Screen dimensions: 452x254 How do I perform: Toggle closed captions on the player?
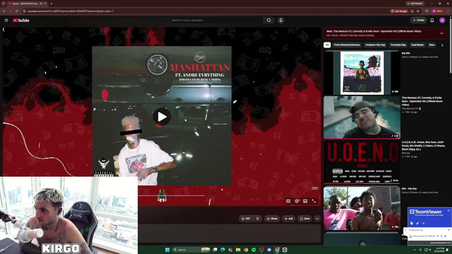(x=288, y=201)
